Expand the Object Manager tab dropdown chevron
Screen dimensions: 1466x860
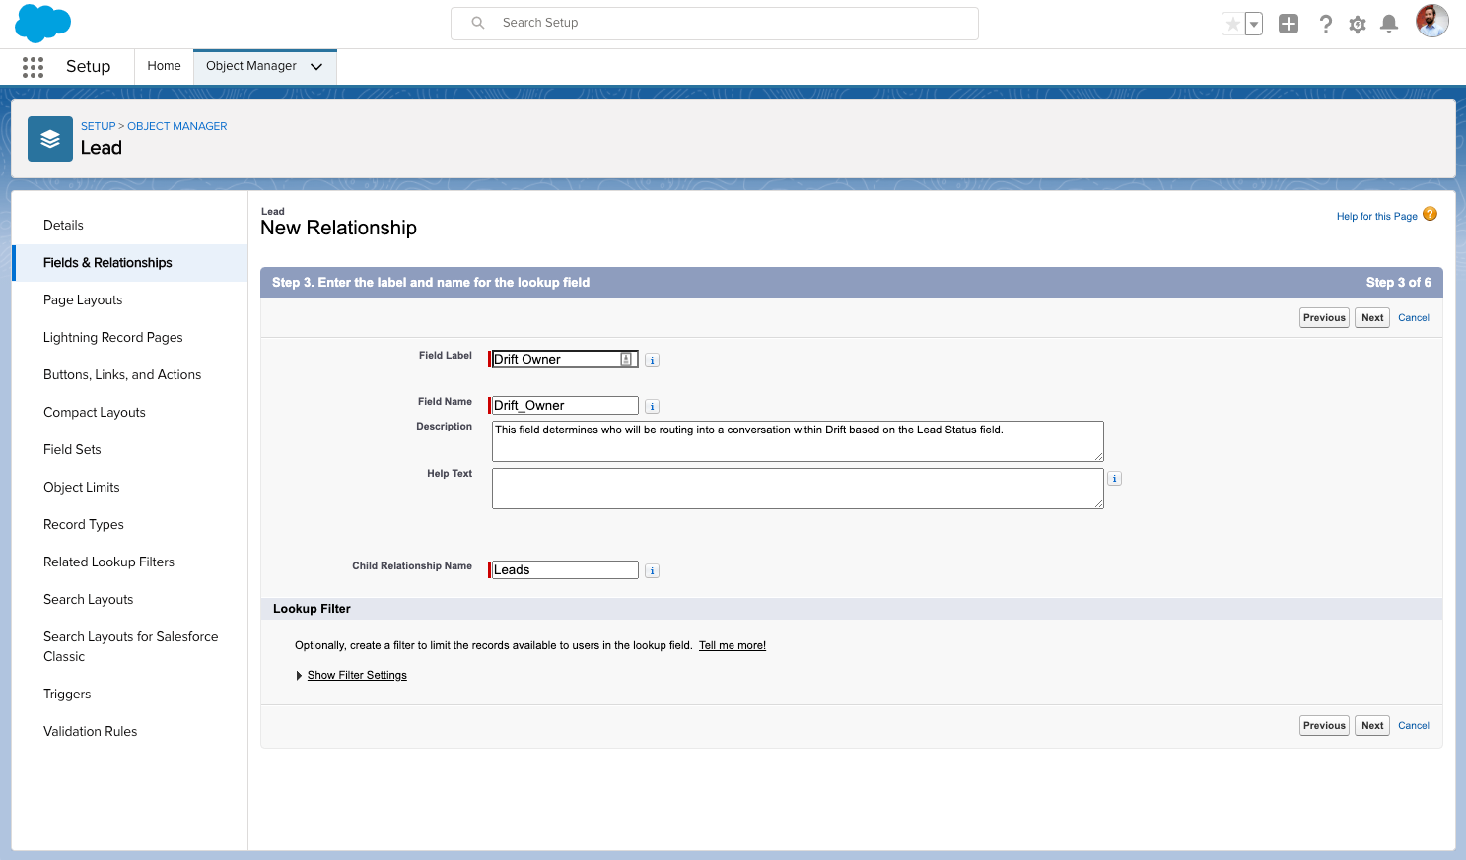tap(316, 67)
